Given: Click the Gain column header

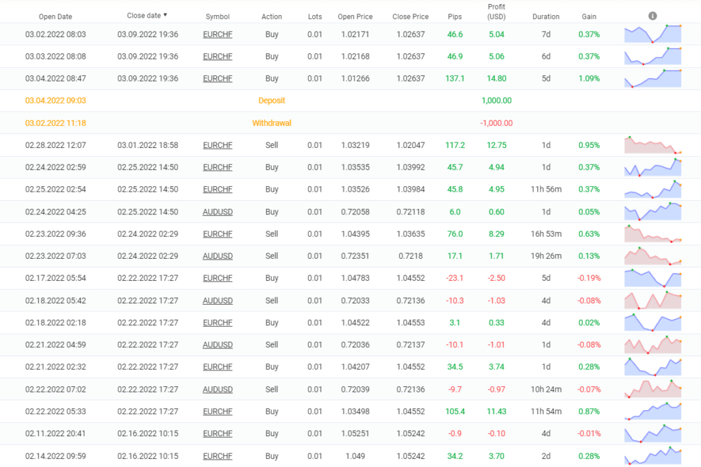Looking at the screenshot, I should click(x=589, y=16).
